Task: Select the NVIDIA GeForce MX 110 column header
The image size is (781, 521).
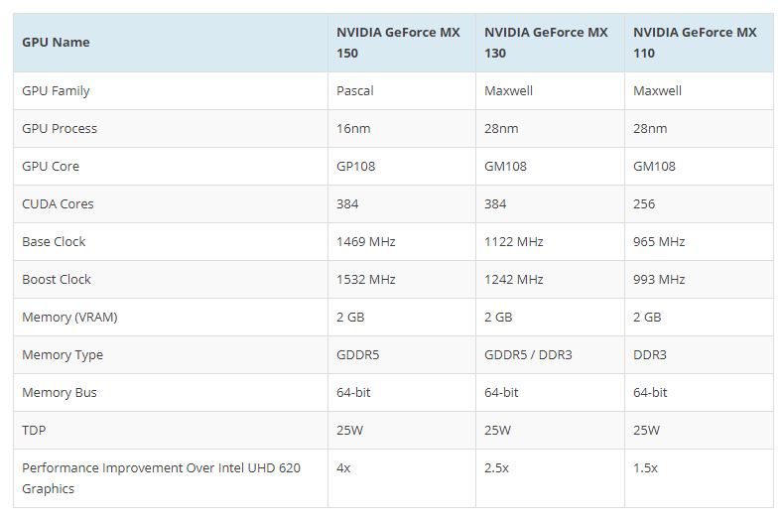Action: [x=695, y=42]
